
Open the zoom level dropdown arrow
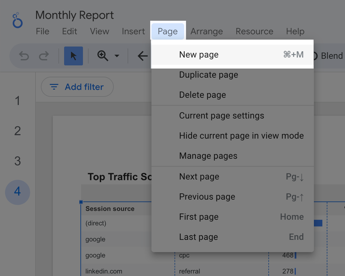pos(117,56)
